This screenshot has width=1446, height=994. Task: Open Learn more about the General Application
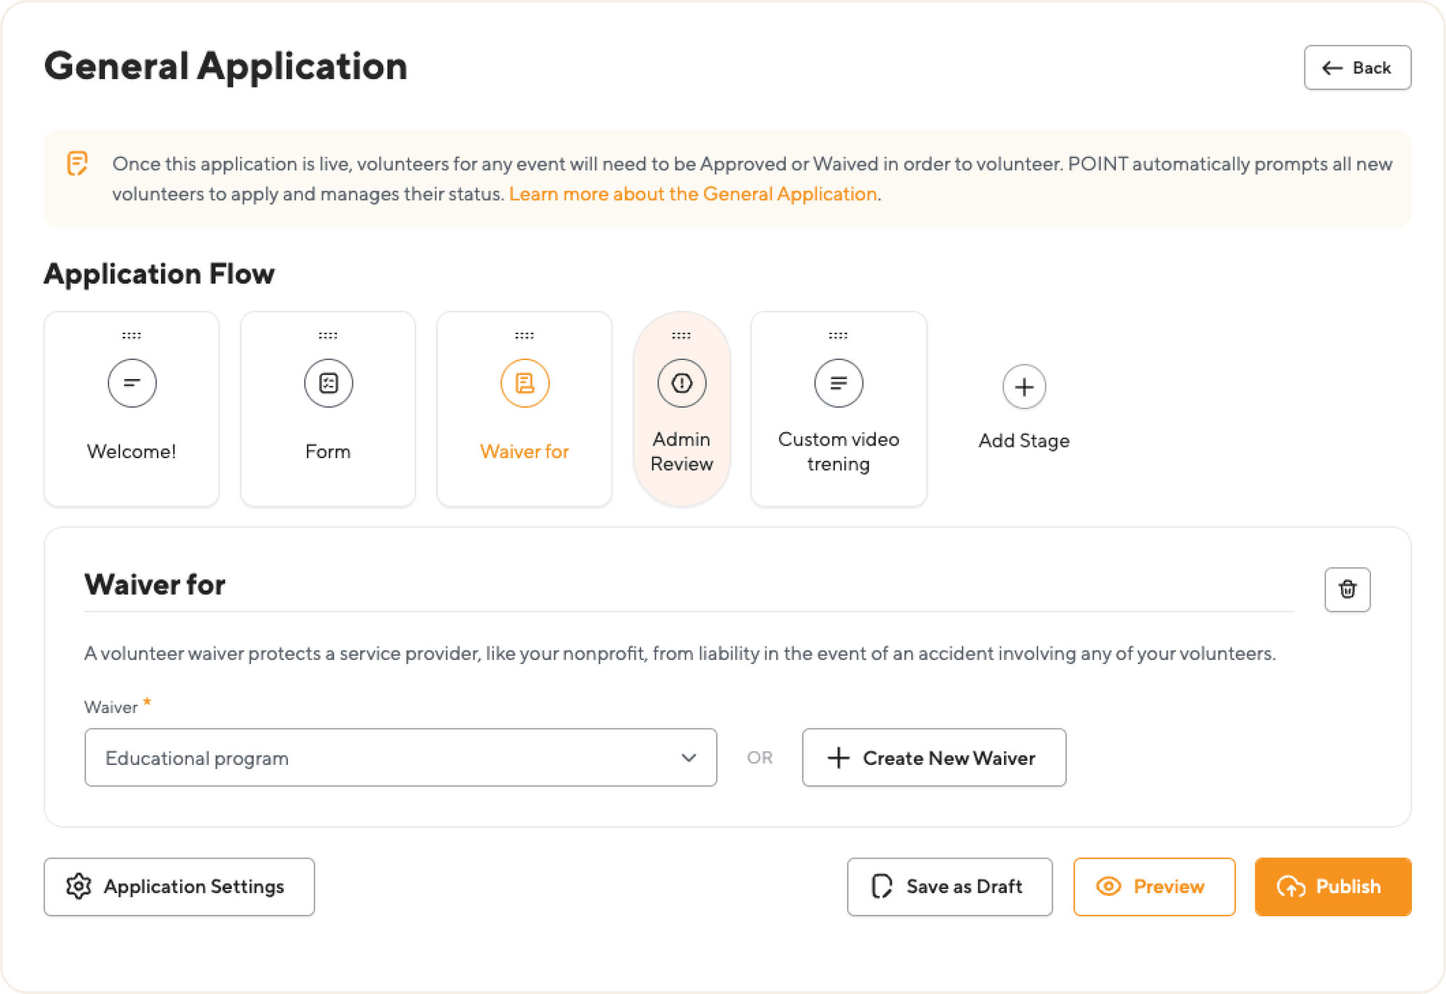coord(693,194)
